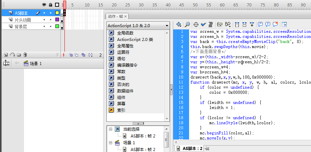Close the 动作 - 帧 panel tab
The height and width of the screenshot is (152, 311).
coord(125,16)
